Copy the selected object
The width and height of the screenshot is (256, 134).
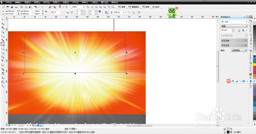26,7
